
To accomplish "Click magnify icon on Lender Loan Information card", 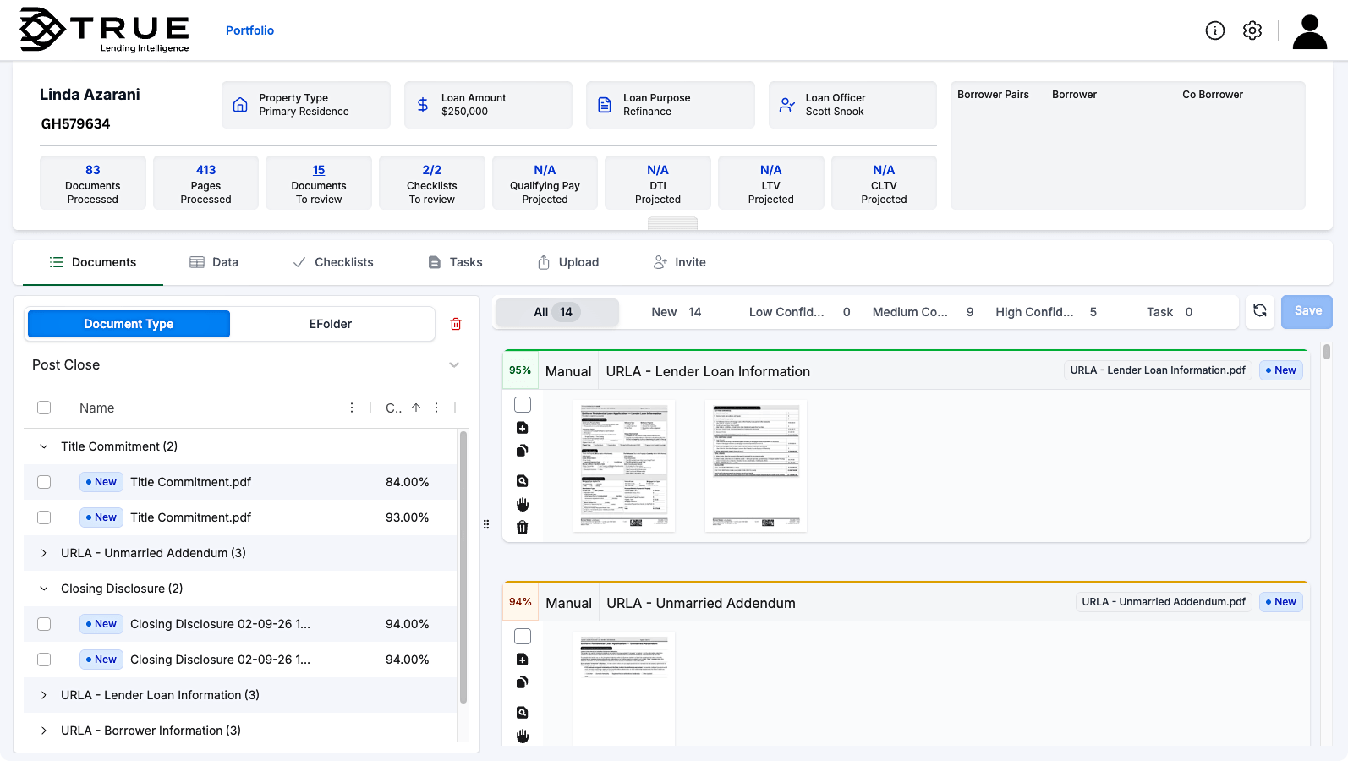I will (x=522, y=481).
